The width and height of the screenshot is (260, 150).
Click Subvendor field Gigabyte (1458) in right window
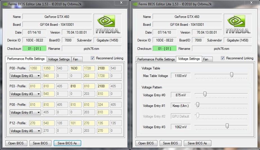[x=238, y=40]
